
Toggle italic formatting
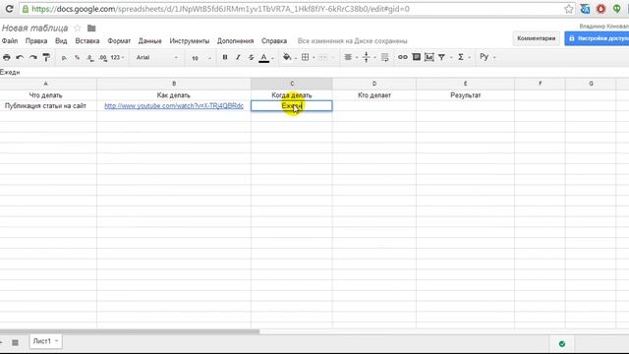tap(238, 57)
